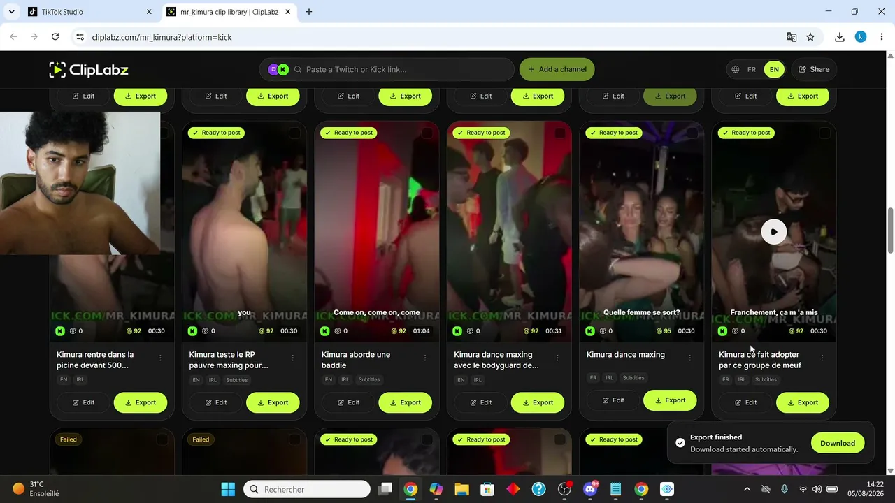Image resolution: width=895 pixels, height=503 pixels.
Task: Click the Kick icon on 'Kimura aborde une baddie'
Action: click(324, 331)
